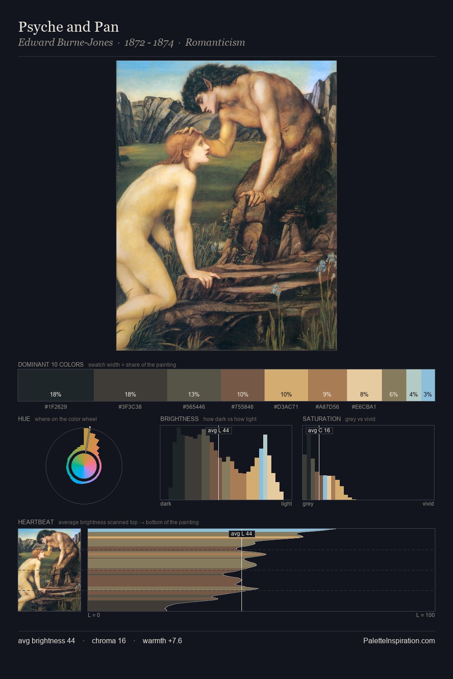This screenshot has width=453, height=679.
Task: Click the avg L 44 label in Brightness histogram
Action: [218, 430]
